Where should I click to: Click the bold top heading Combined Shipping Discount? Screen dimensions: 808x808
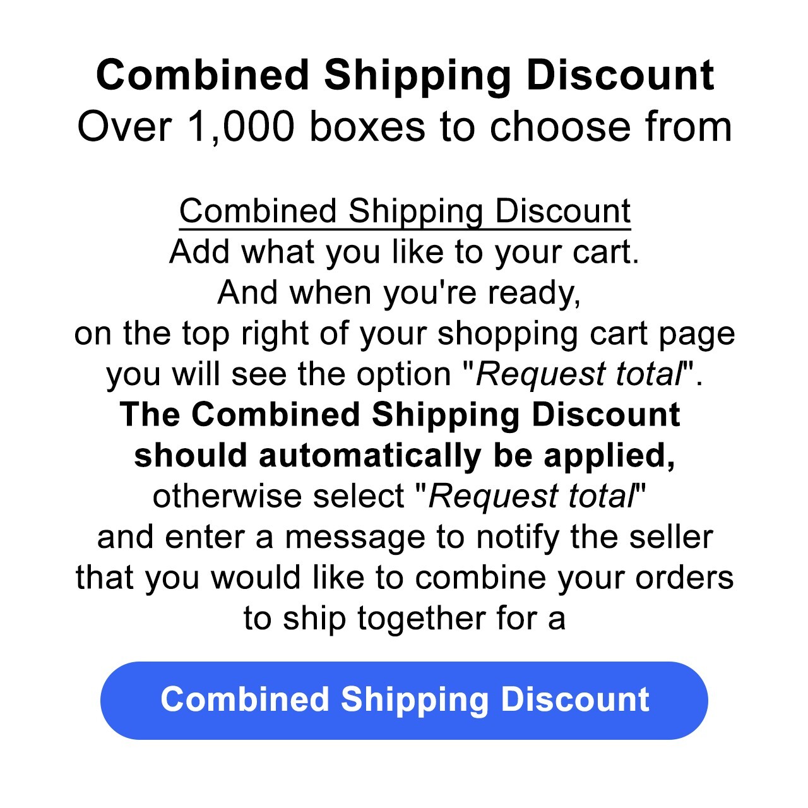tap(405, 74)
